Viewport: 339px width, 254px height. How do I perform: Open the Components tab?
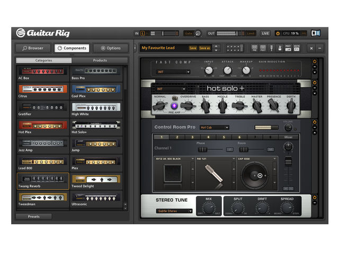click(72, 48)
